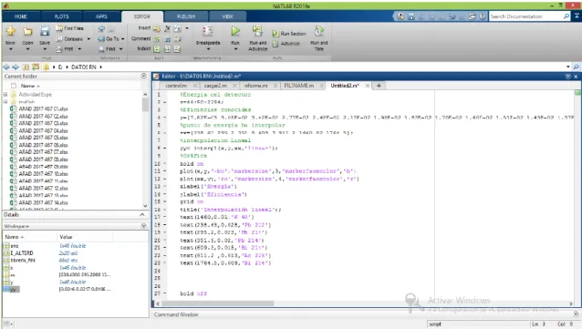Toggle breakpoint dash on line 16
The image size is (582, 329).
(x=165, y=210)
